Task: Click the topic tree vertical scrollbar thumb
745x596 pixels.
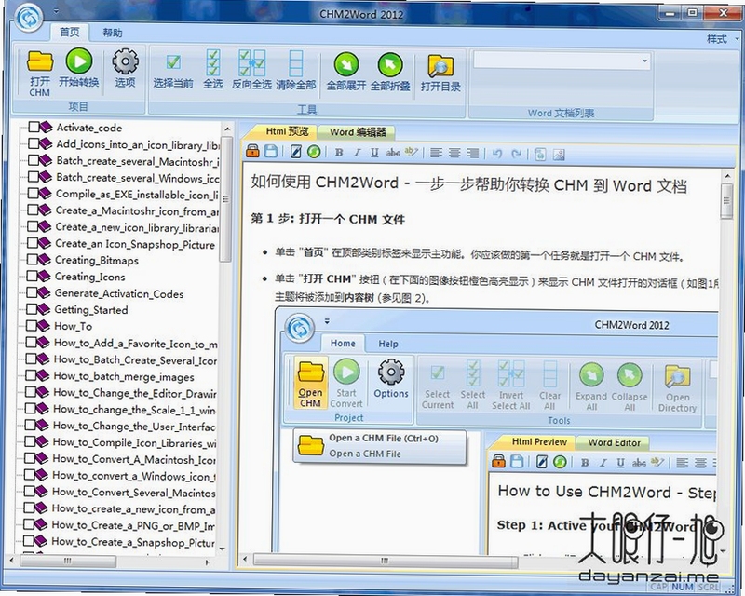Action: coord(226,198)
